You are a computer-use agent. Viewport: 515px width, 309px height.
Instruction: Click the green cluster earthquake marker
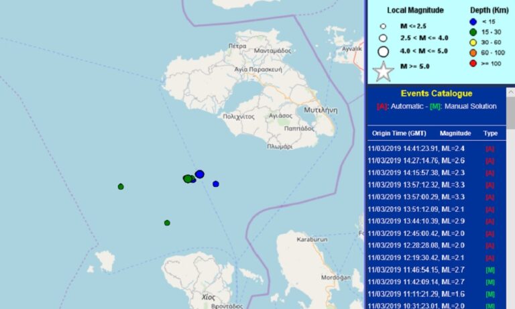click(x=187, y=178)
